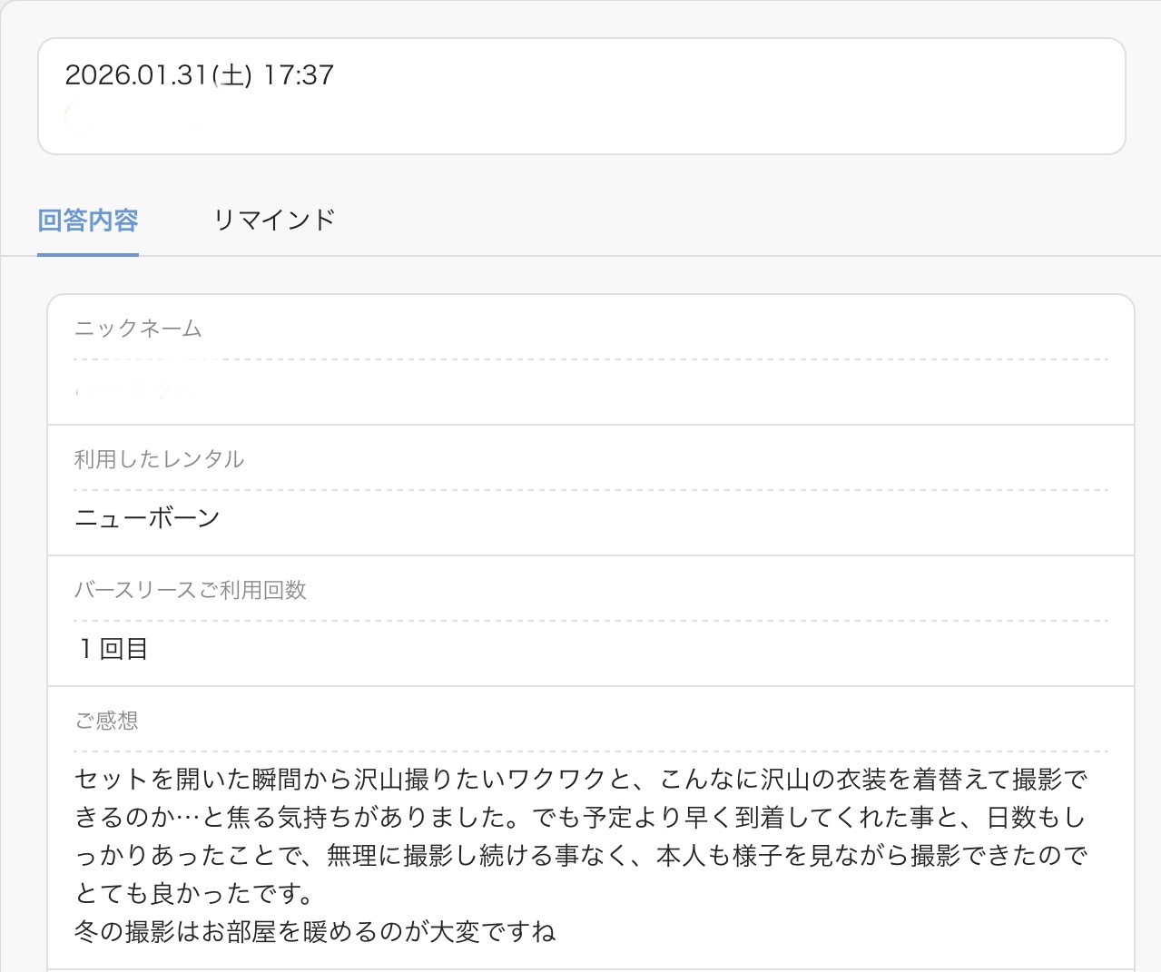The height and width of the screenshot is (972, 1161).
Task: Select the 1回目 answer value
Action: pos(113,649)
